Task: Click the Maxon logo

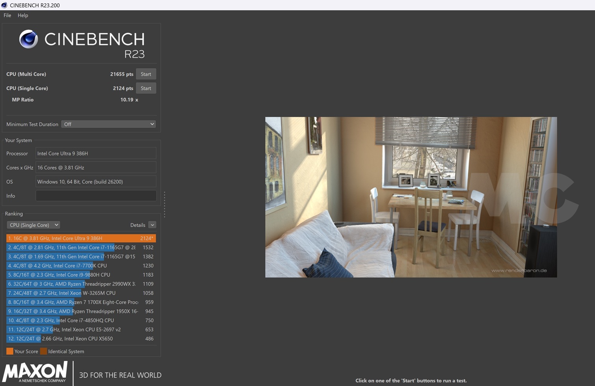Action: 35,373
